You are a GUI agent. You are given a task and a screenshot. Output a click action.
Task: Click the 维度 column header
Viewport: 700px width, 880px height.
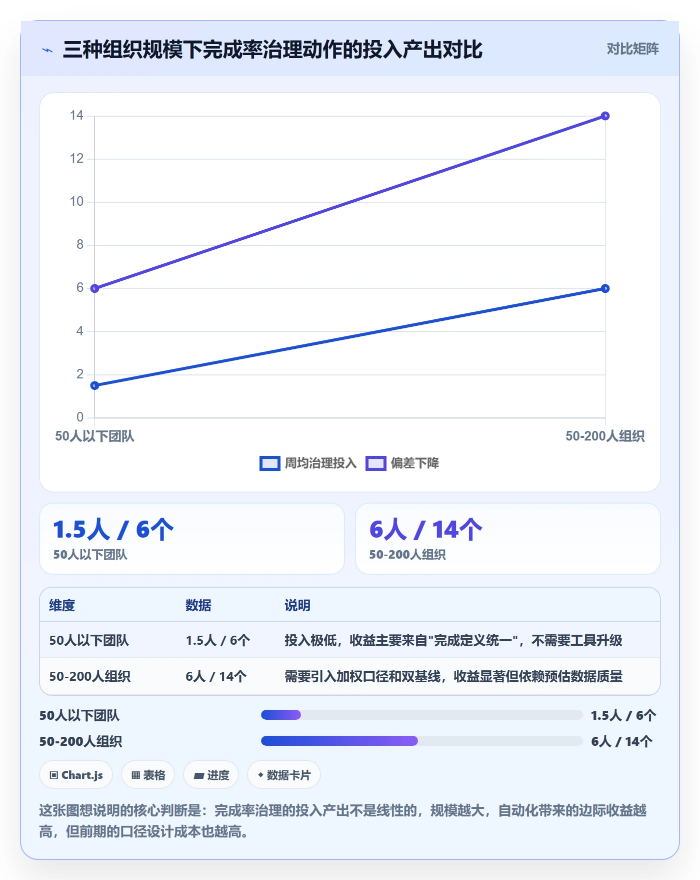[x=62, y=605]
